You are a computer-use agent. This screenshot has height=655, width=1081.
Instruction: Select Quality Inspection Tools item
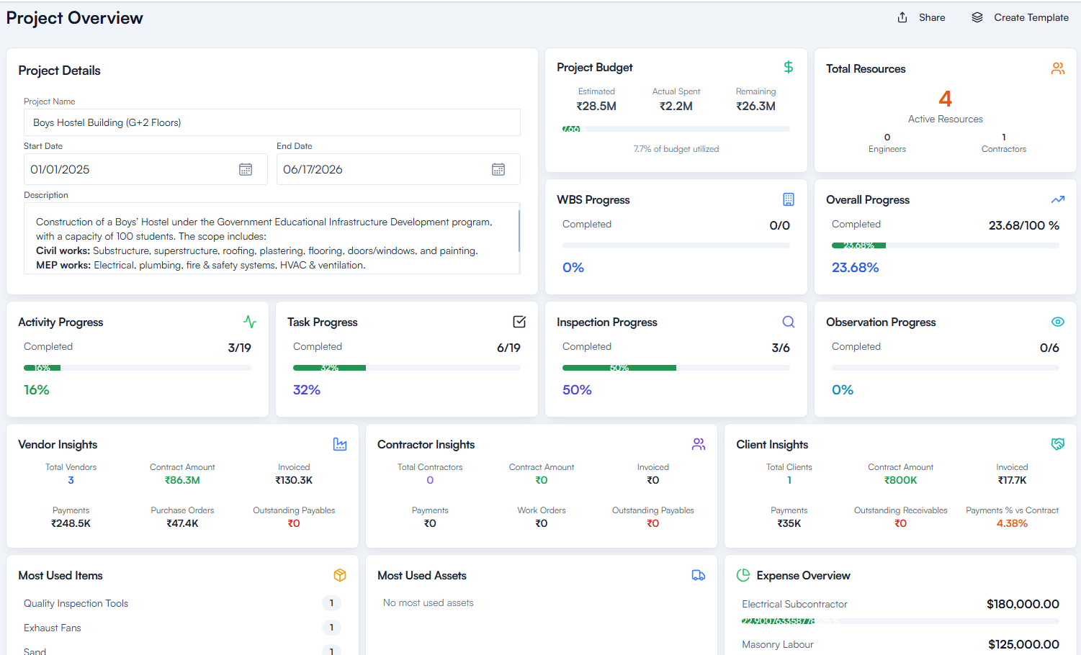(76, 603)
